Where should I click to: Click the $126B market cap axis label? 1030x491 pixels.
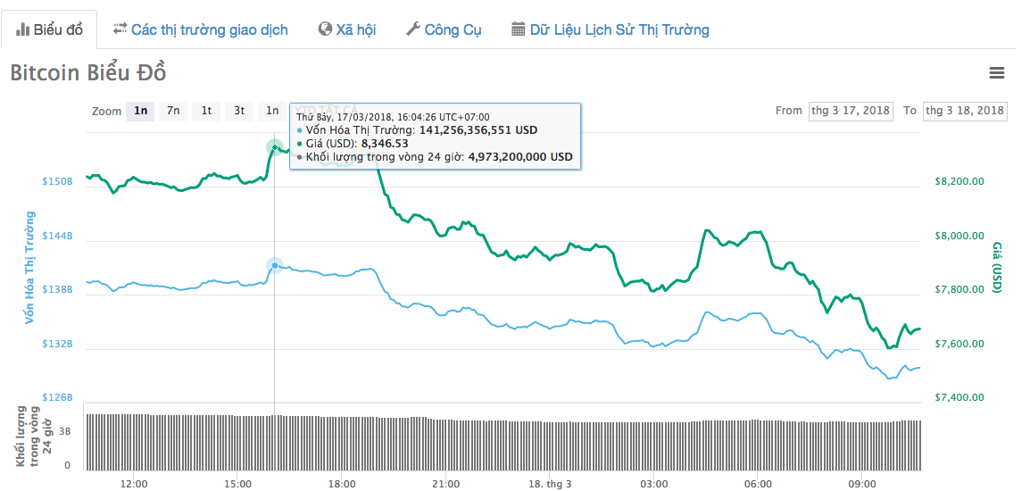[57, 397]
